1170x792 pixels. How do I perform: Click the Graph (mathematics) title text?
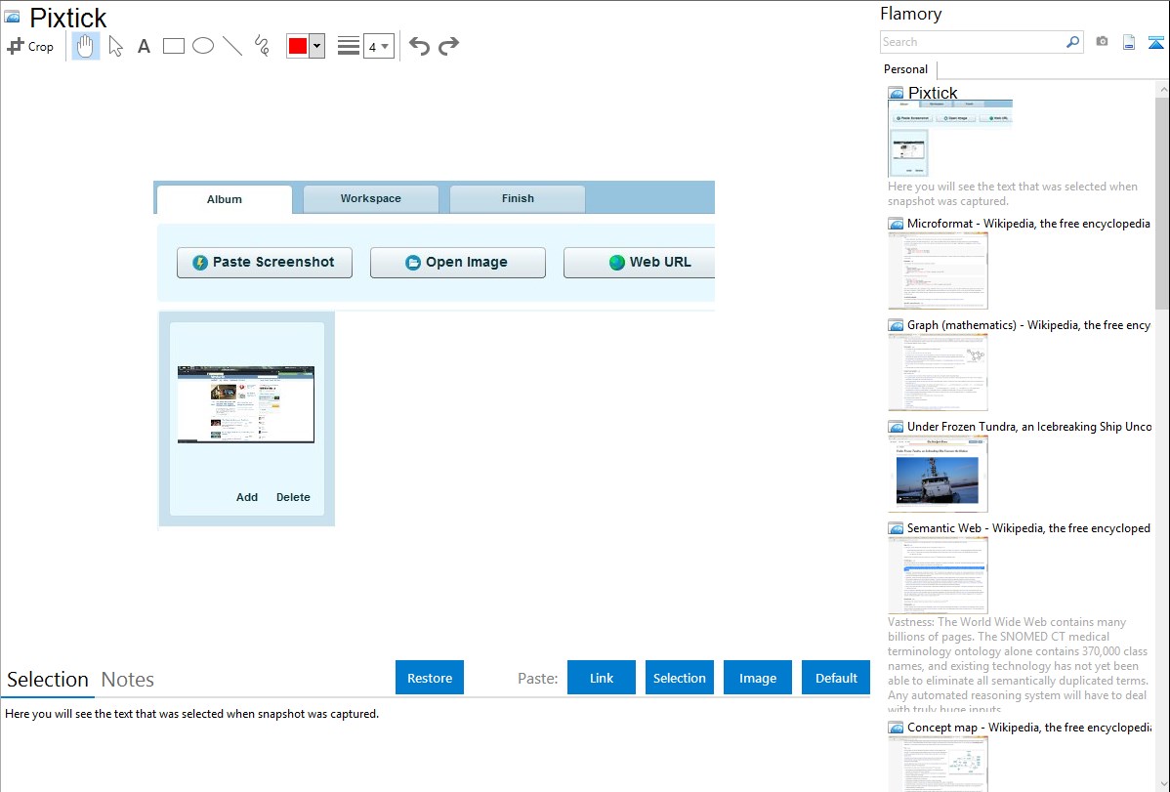[x=1028, y=325]
